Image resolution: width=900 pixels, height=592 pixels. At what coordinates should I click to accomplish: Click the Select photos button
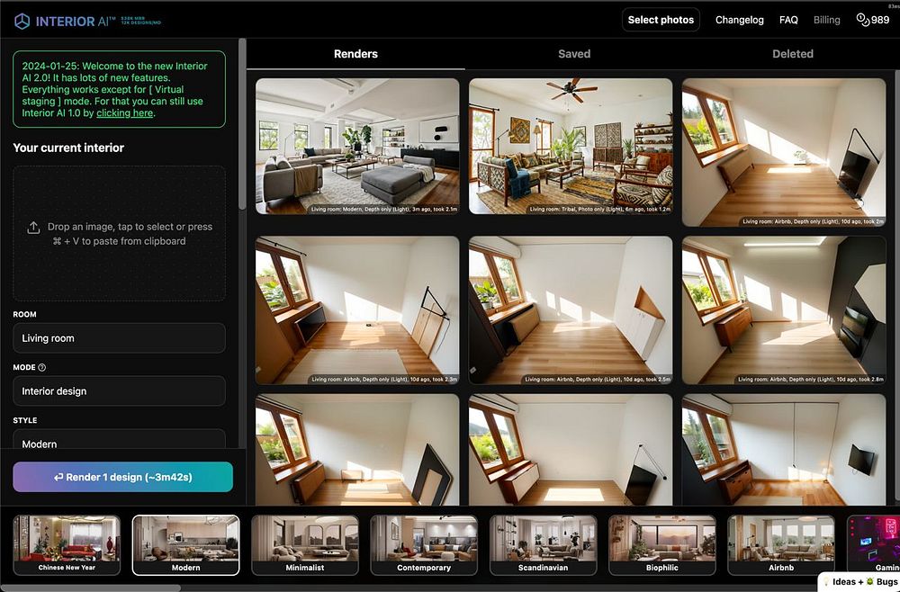pyautogui.click(x=661, y=20)
